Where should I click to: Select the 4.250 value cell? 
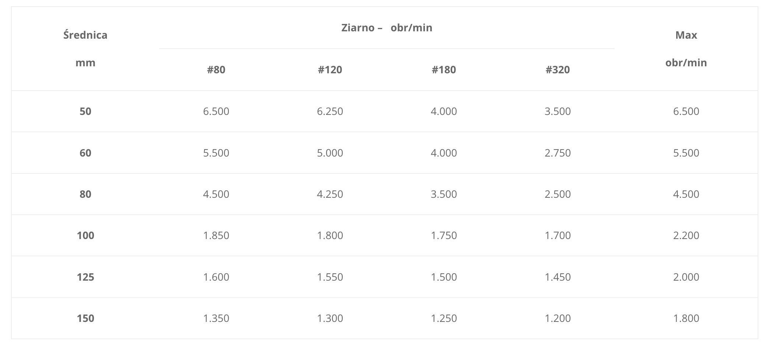[330, 194]
